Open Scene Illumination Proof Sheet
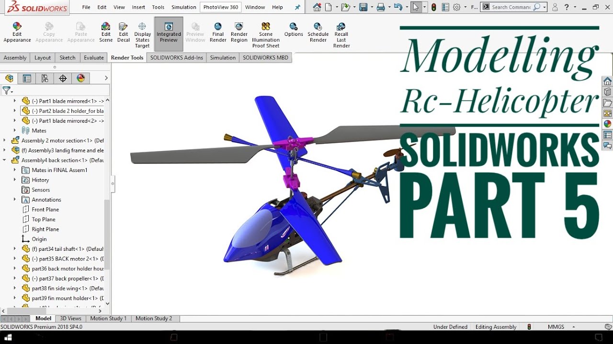The width and height of the screenshot is (613, 344). tap(266, 35)
